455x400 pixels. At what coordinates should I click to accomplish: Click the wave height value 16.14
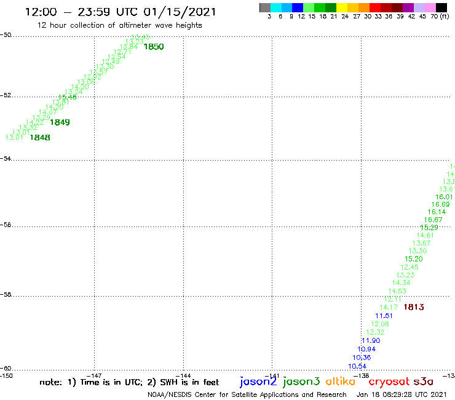click(437, 212)
